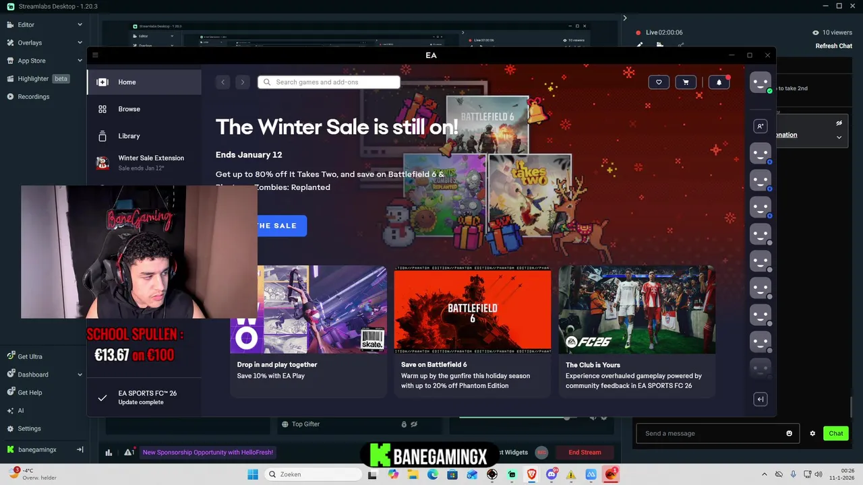The image size is (863, 485).
Task: Click the Send a message chat field
Action: [717, 433]
